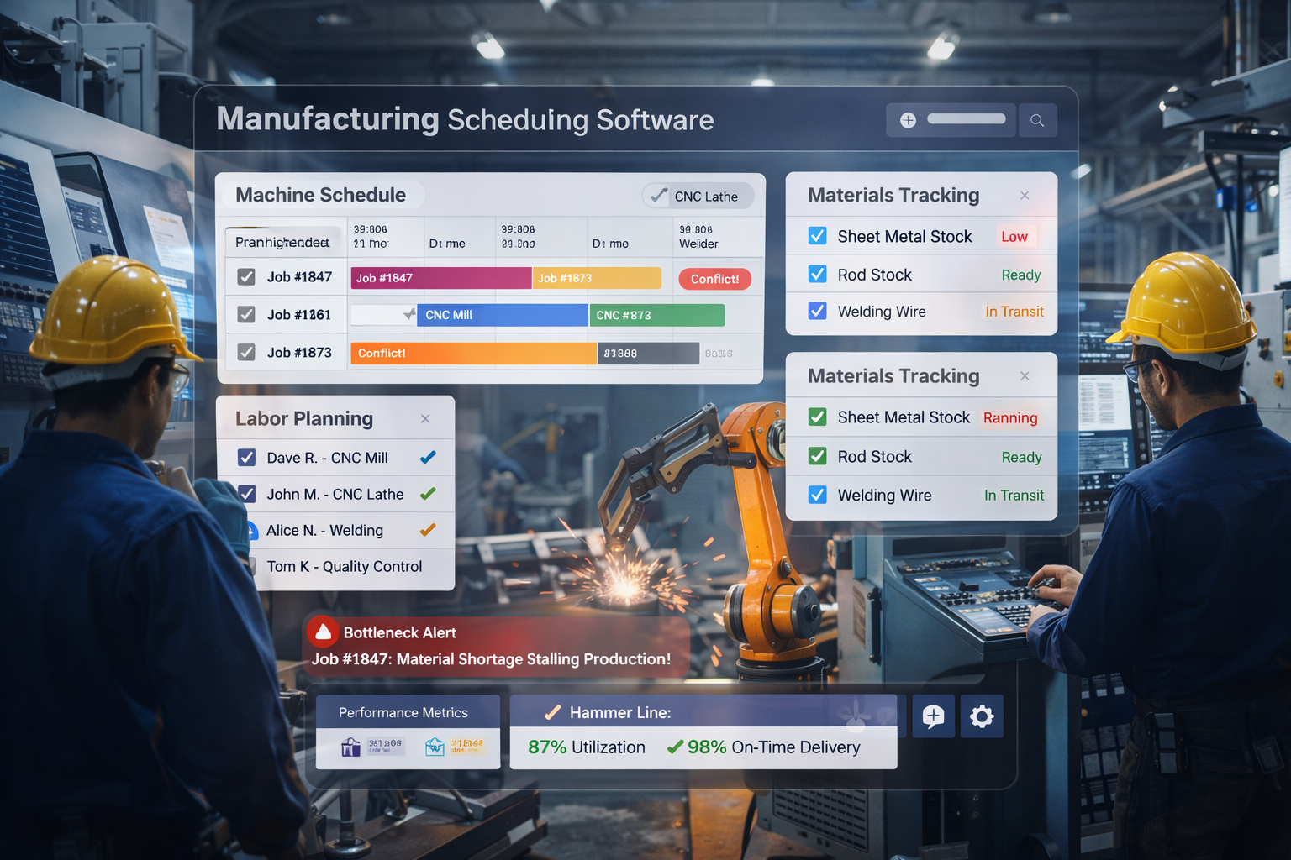This screenshot has height=860, width=1291.
Task: Click the Conflict! button in Job #1847 row
Action: coord(714,278)
